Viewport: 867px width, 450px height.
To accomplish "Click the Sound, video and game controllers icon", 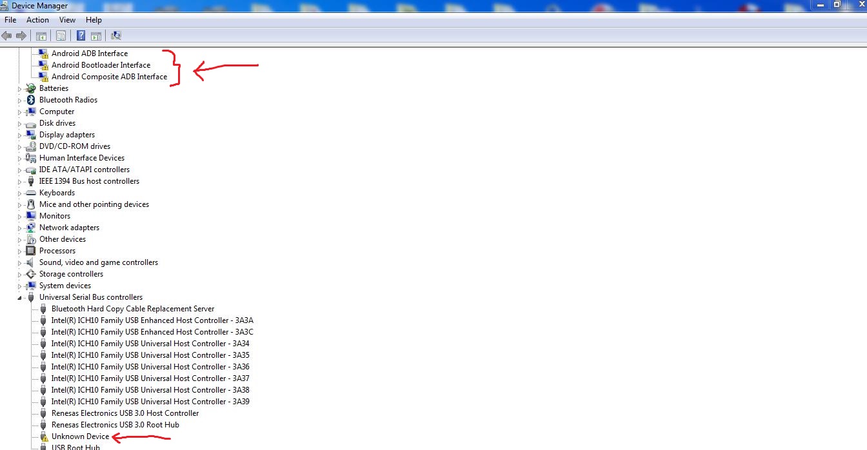I will coord(30,262).
